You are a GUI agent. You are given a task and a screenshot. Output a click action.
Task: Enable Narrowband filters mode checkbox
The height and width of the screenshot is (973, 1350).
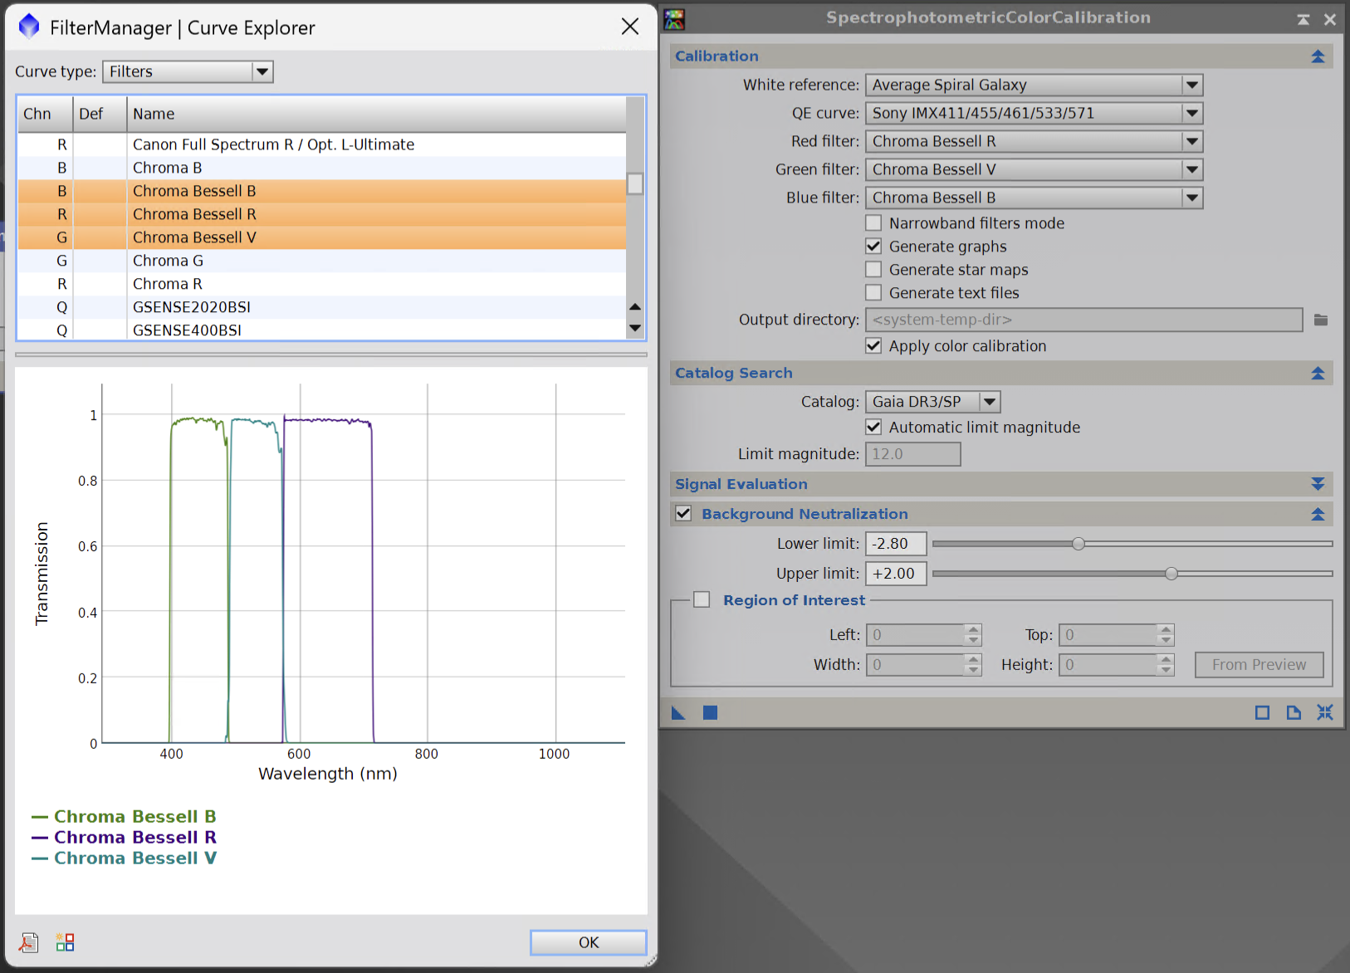[873, 222]
